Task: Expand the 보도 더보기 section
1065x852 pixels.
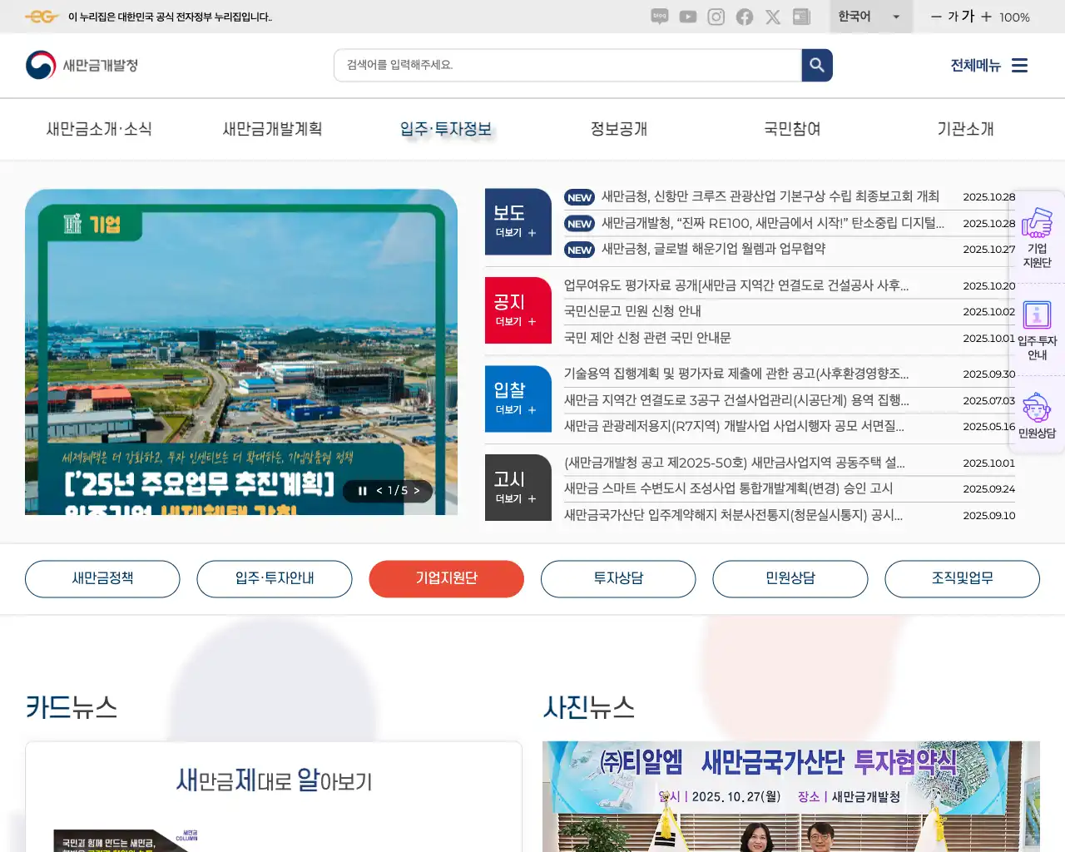Action: point(518,233)
